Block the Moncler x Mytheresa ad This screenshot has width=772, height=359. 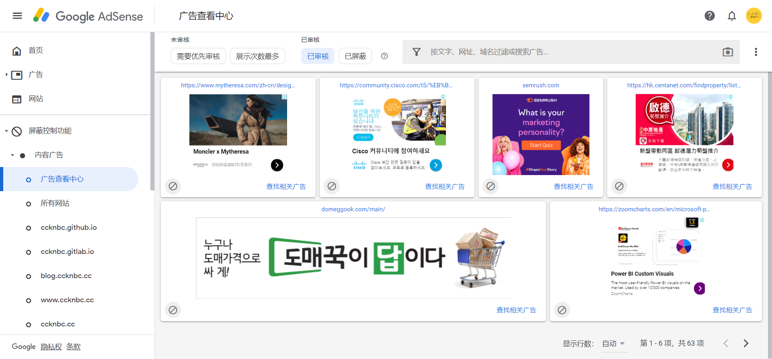(173, 186)
